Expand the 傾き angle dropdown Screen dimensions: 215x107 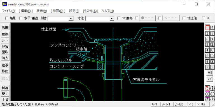click(71, 18)
